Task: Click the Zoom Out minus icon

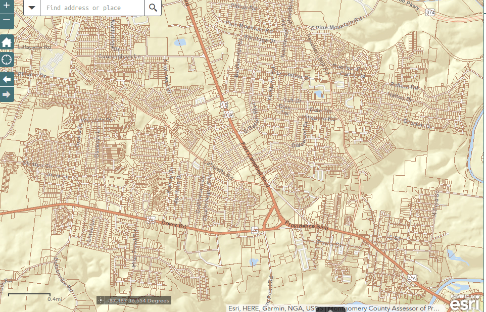Action: (x=7, y=21)
